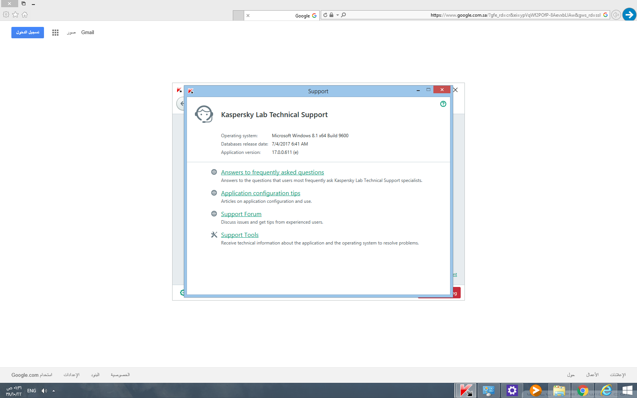The width and height of the screenshot is (637, 398).
Task: Open a new browser tab
Action: 238,16
